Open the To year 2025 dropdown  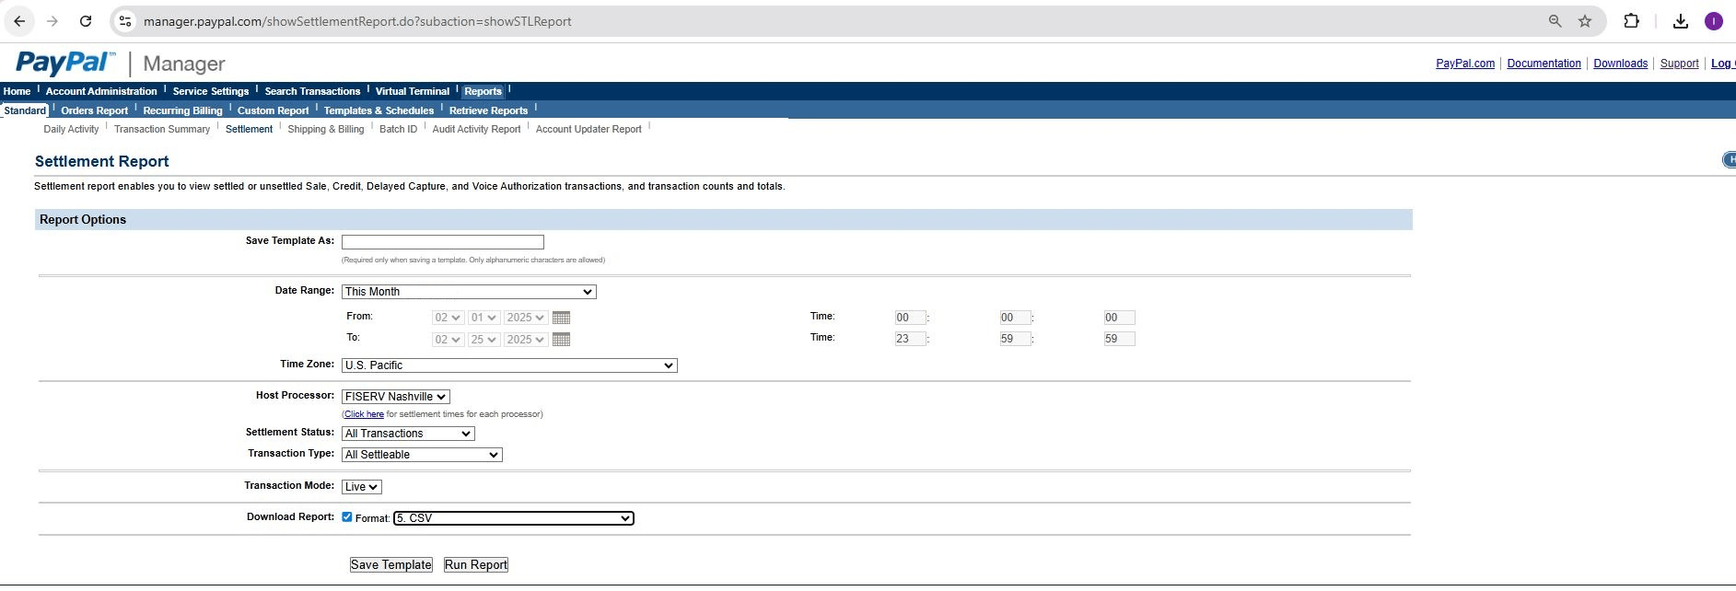pyautogui.click(x=526, y=340)
